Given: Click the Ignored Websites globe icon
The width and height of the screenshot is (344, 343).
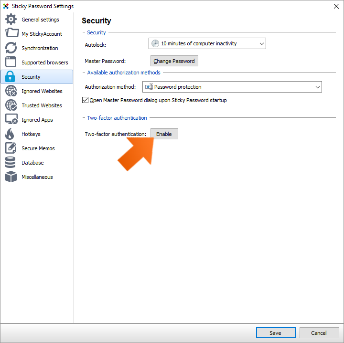Looking at the screenshot, I should pyautogui.click(x=11, y=91).
